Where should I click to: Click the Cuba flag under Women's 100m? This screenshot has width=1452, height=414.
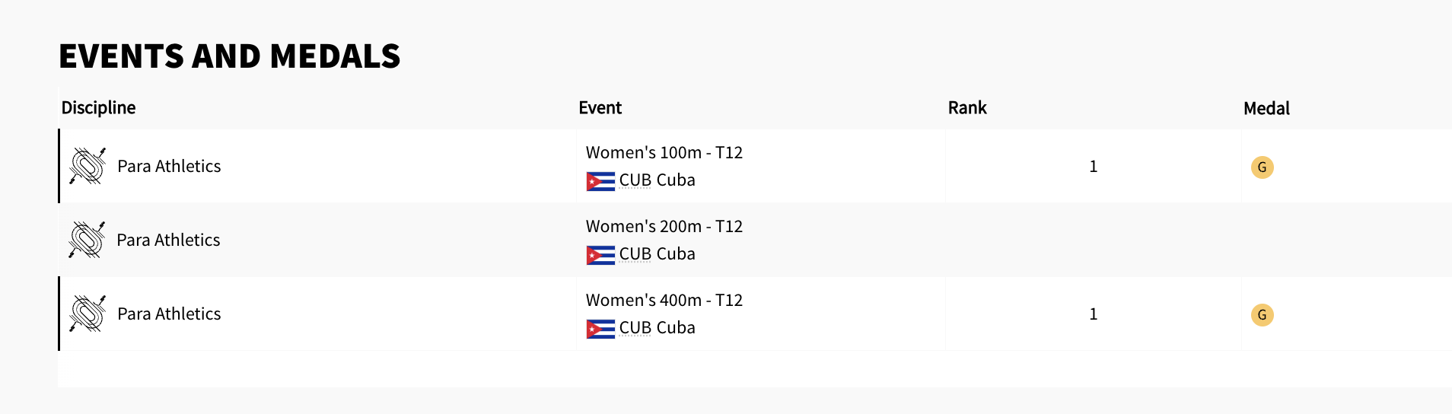[600, 181]
